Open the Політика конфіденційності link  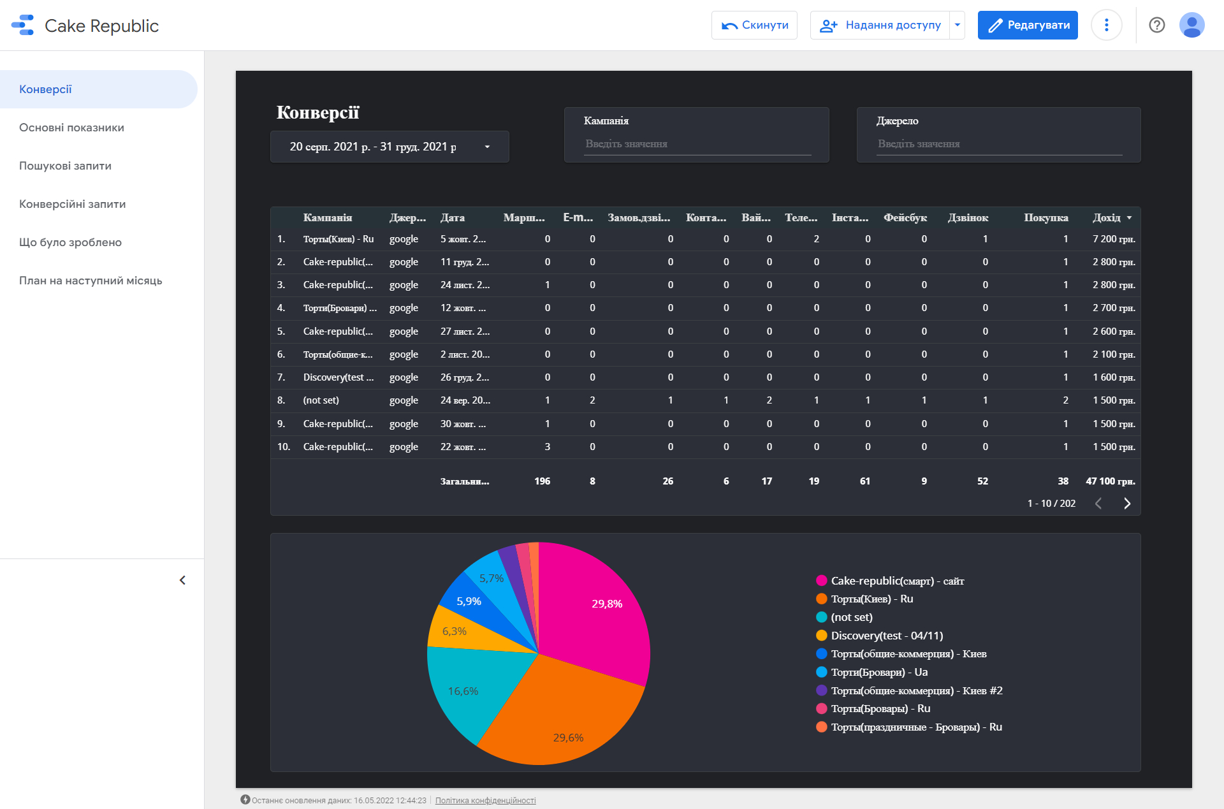tap(485, 800)
